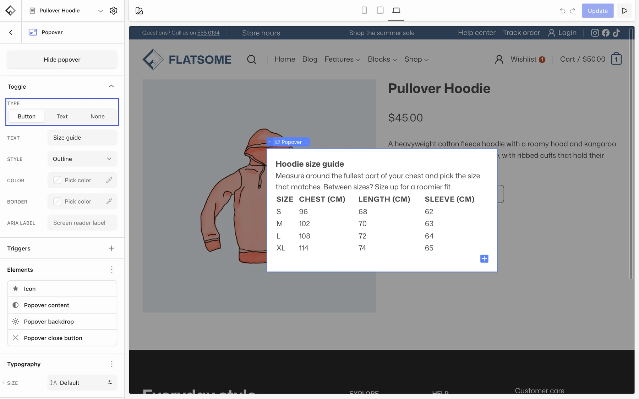The width and height of the screenshot is (639, 399).
Task: Expand the Pullover Hoodie page dropdown
Action: [101, 11]
